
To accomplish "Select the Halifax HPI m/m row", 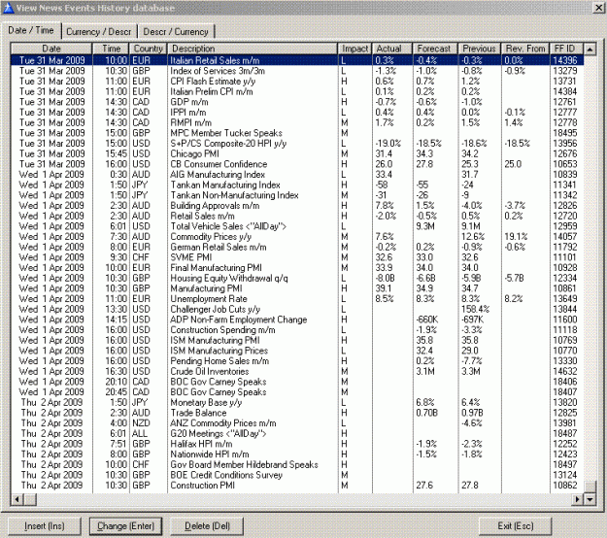I will 297,444.
